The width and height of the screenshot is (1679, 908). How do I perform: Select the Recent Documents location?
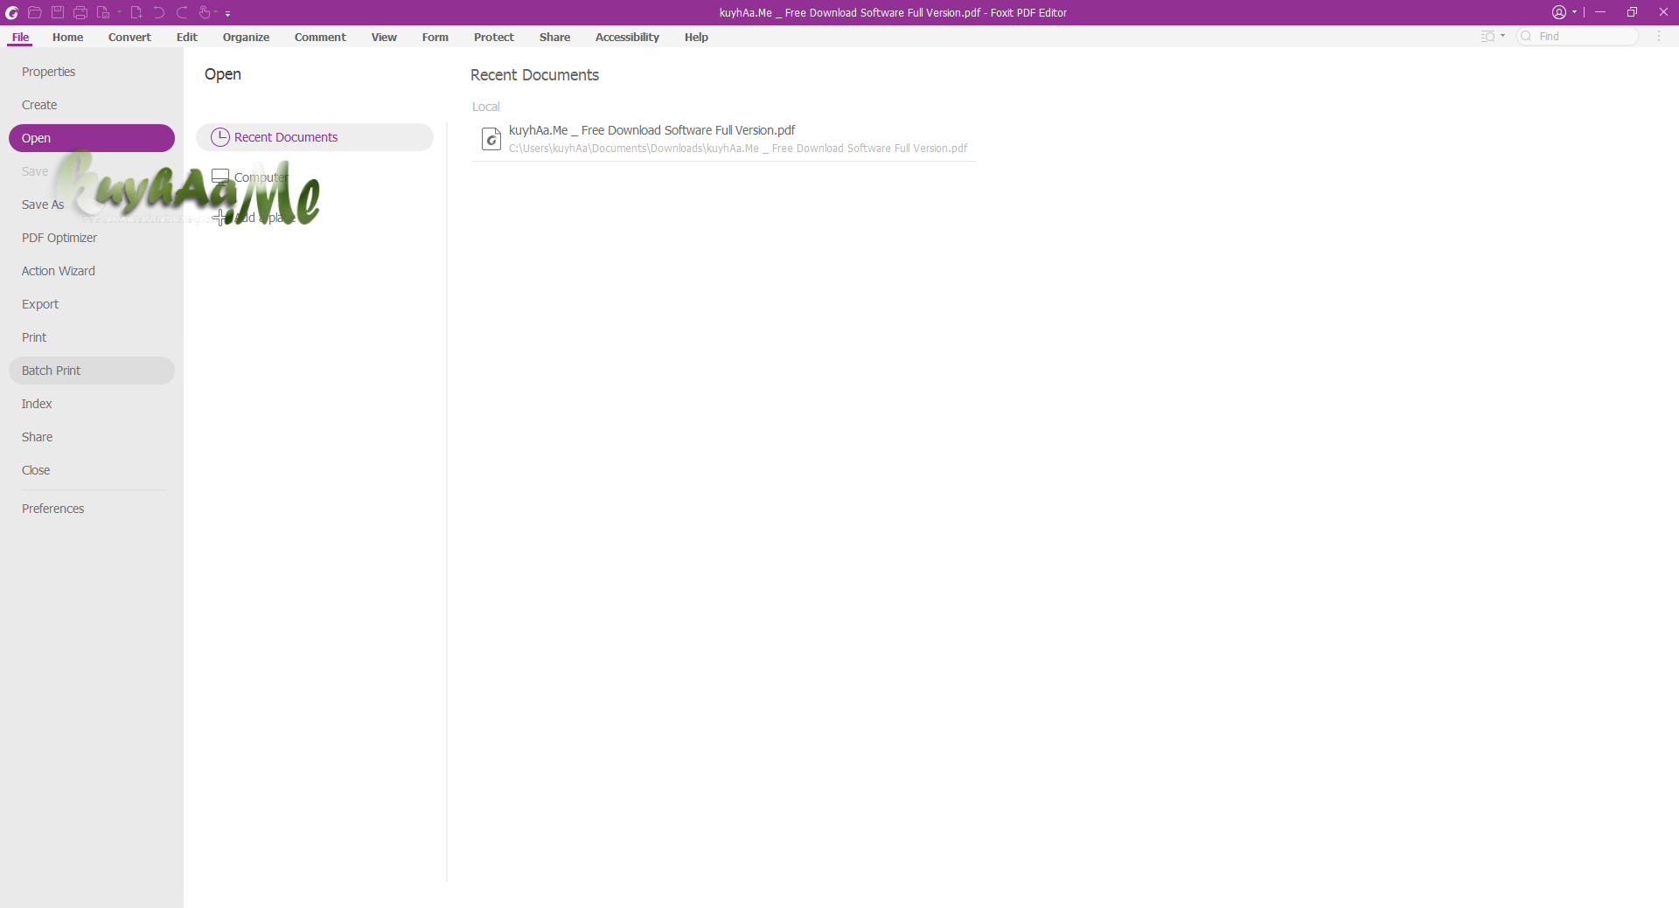coord(315,137)
